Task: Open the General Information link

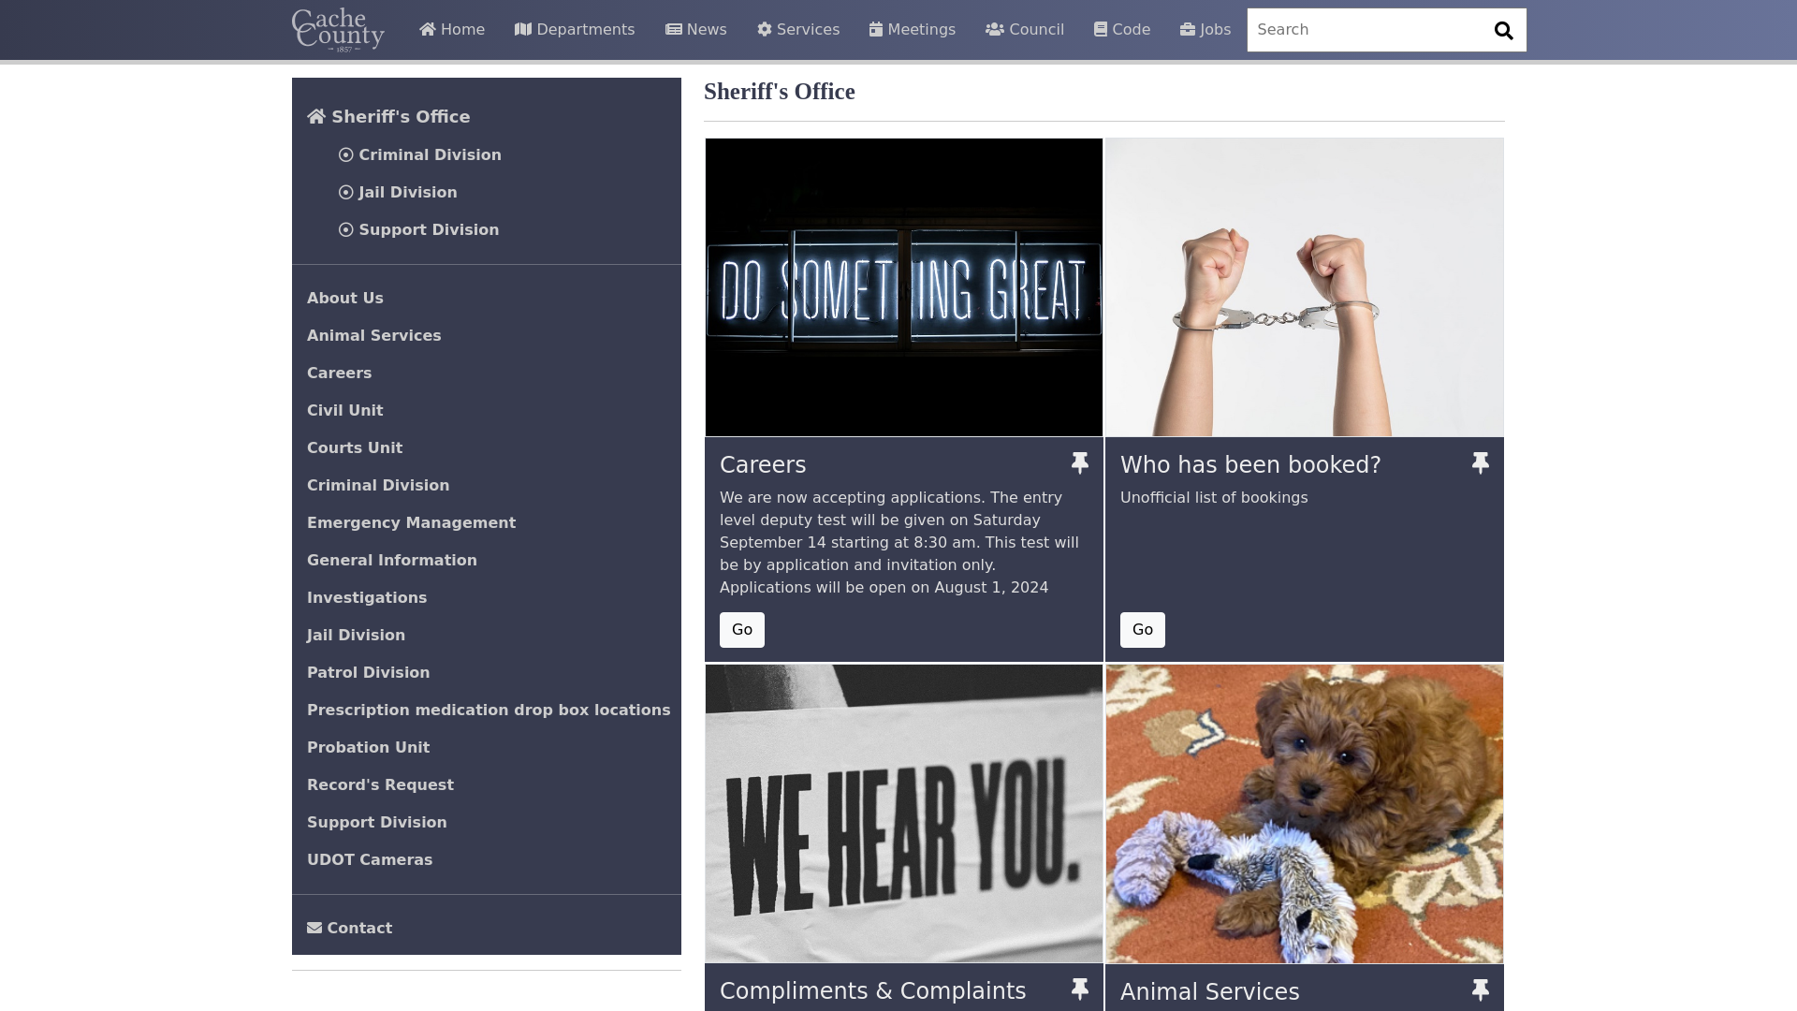Action: click(x=392, y=560)
